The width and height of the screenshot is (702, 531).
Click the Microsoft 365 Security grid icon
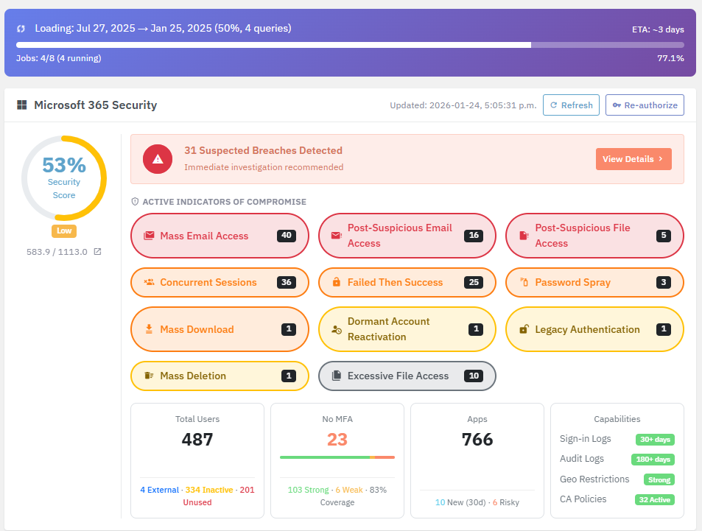click(22, 105)
